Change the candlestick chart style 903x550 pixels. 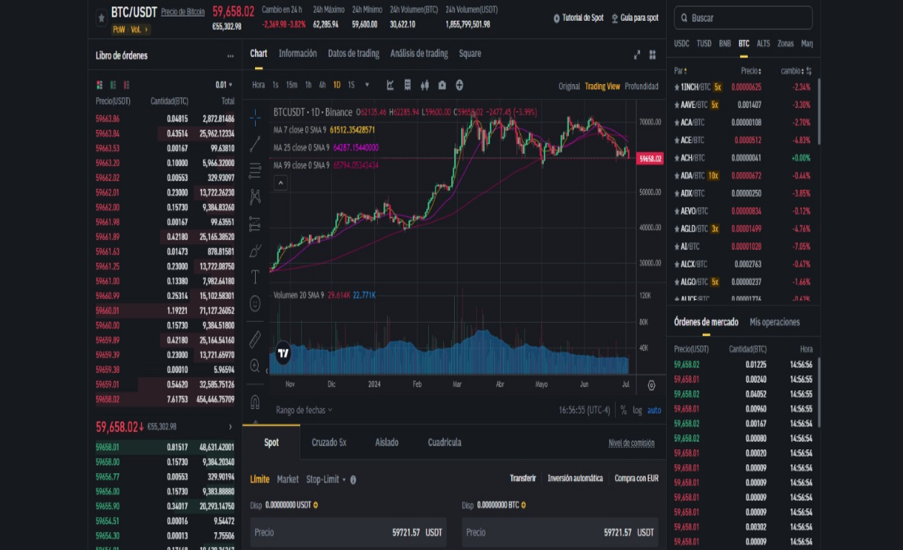coord(425,85)
